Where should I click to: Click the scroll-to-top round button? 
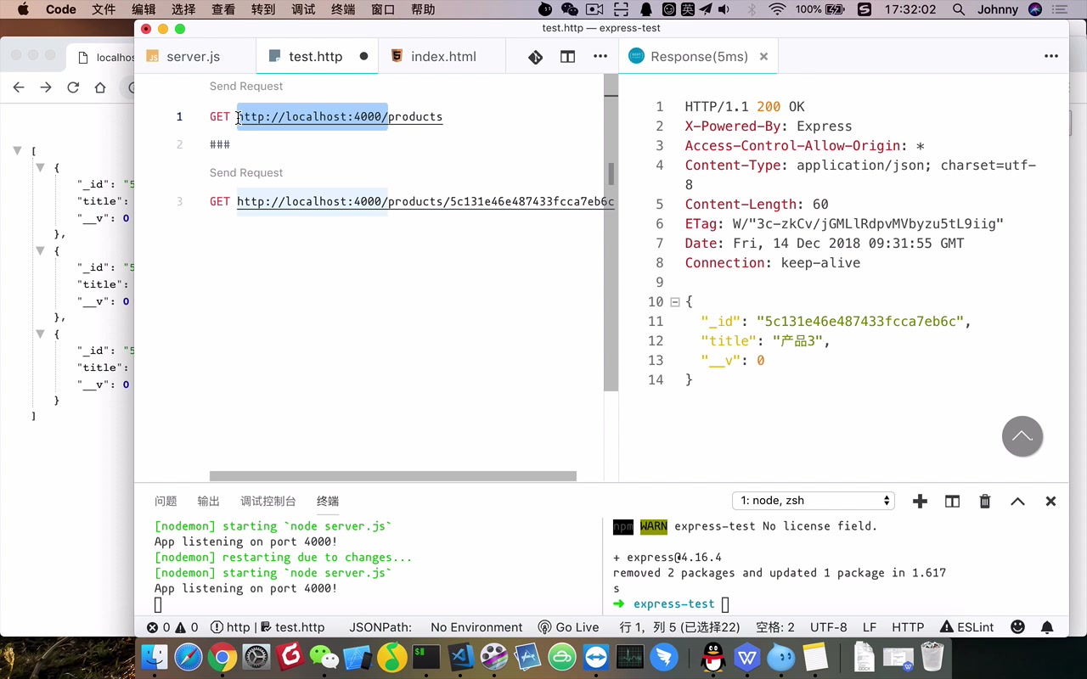point(1022,436)
